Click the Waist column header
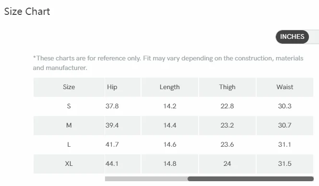This screenshot has width=319, height=186. click(x=285, y=87)
